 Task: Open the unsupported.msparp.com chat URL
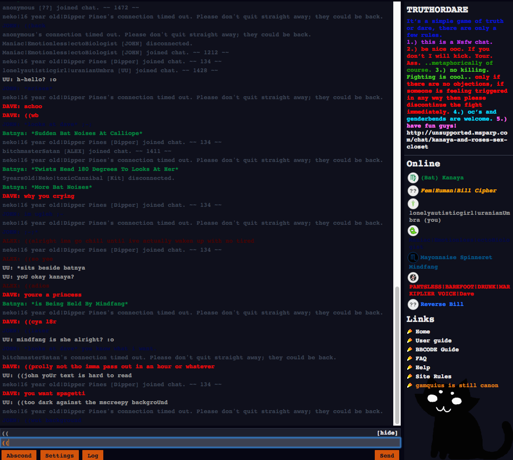pyautogui.click(x=457, y=140)
